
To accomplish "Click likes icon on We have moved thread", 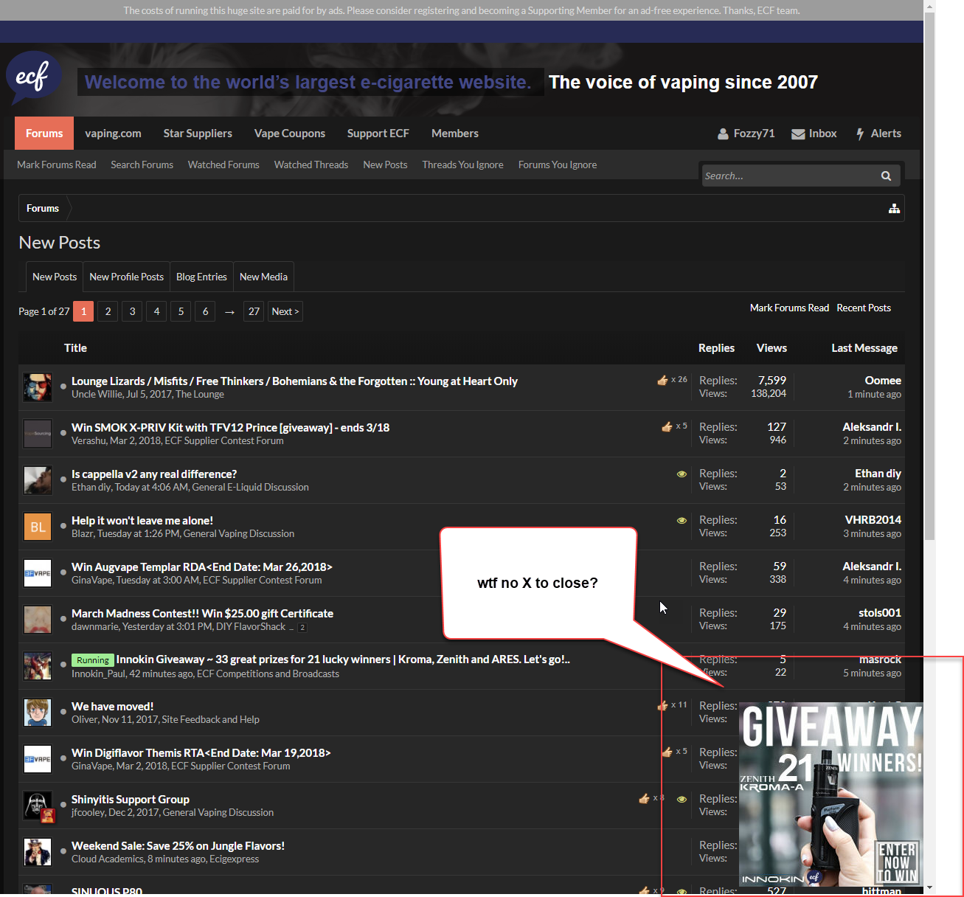I will [x=662, y=705].
